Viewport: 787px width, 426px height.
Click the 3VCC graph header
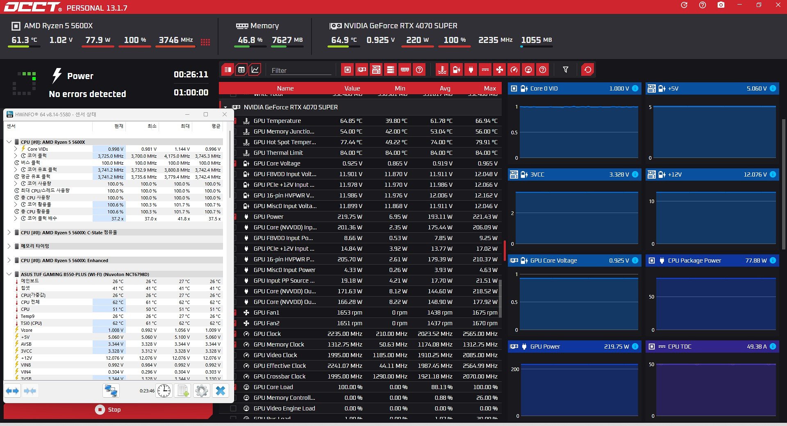click(575, 174)
